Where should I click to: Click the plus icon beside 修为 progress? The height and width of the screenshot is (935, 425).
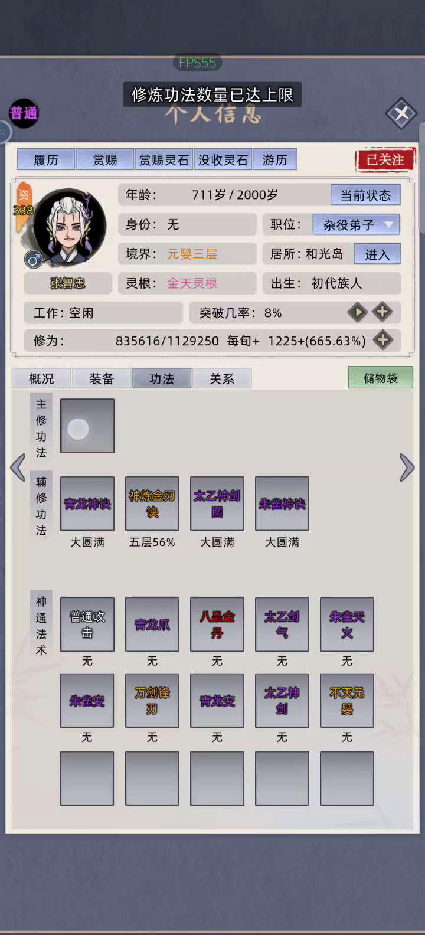pyautogui.click(x=383, y=339)
